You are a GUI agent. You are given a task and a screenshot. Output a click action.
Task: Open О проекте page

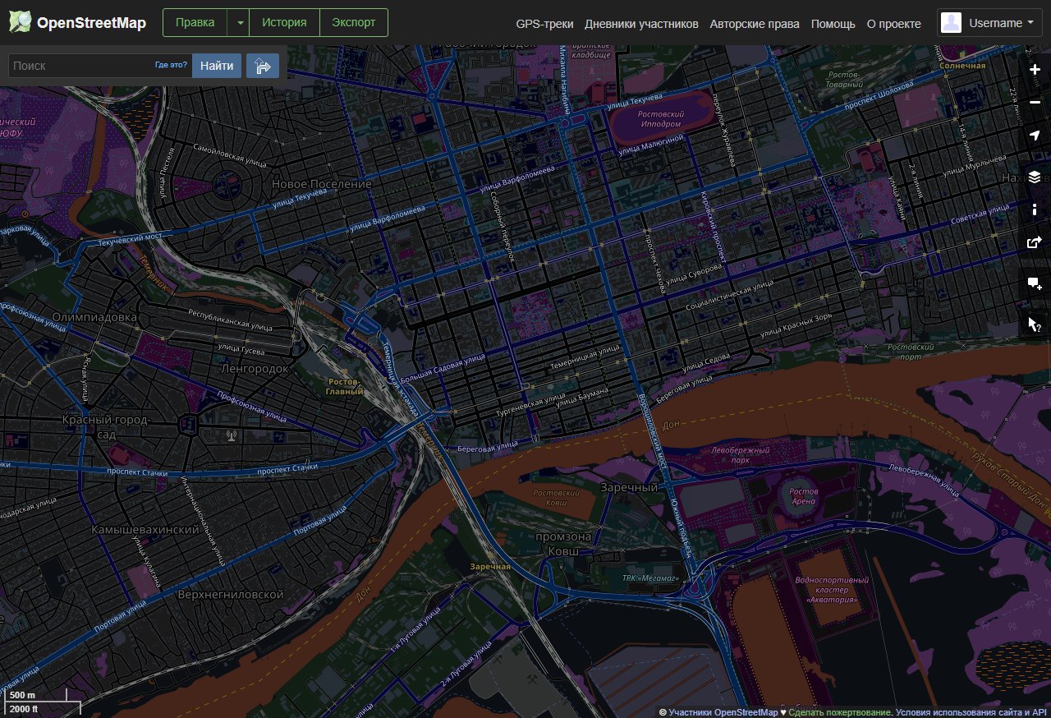pos(895,24)
